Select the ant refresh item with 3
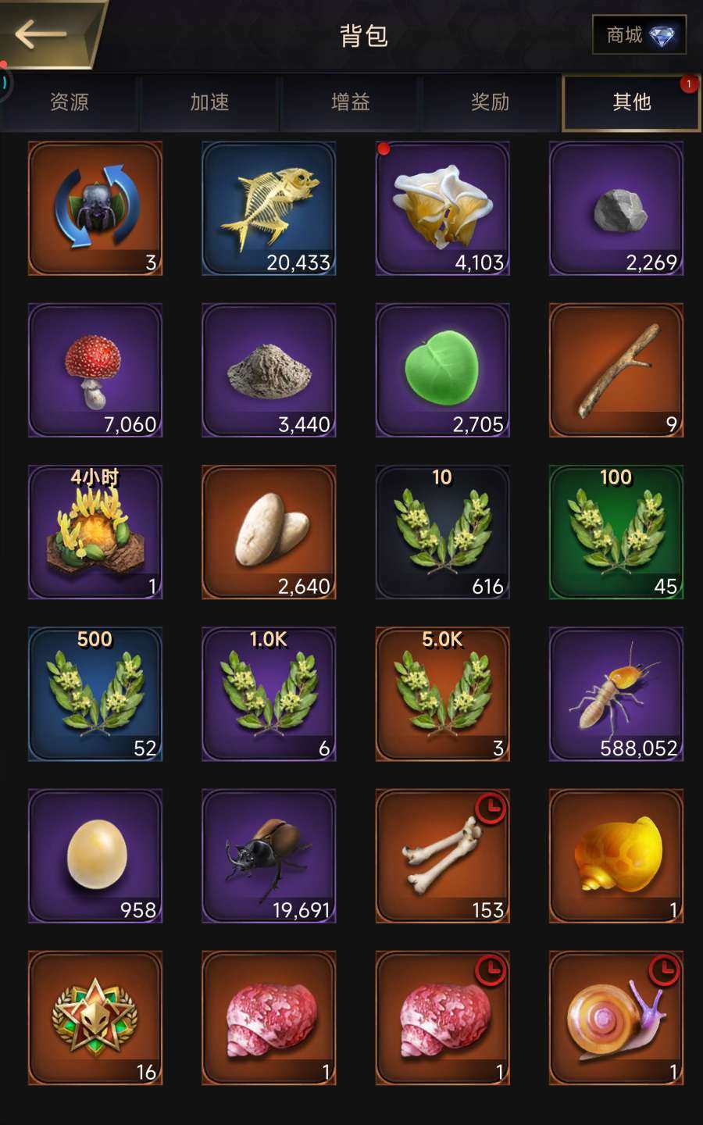 click(95, 209)
